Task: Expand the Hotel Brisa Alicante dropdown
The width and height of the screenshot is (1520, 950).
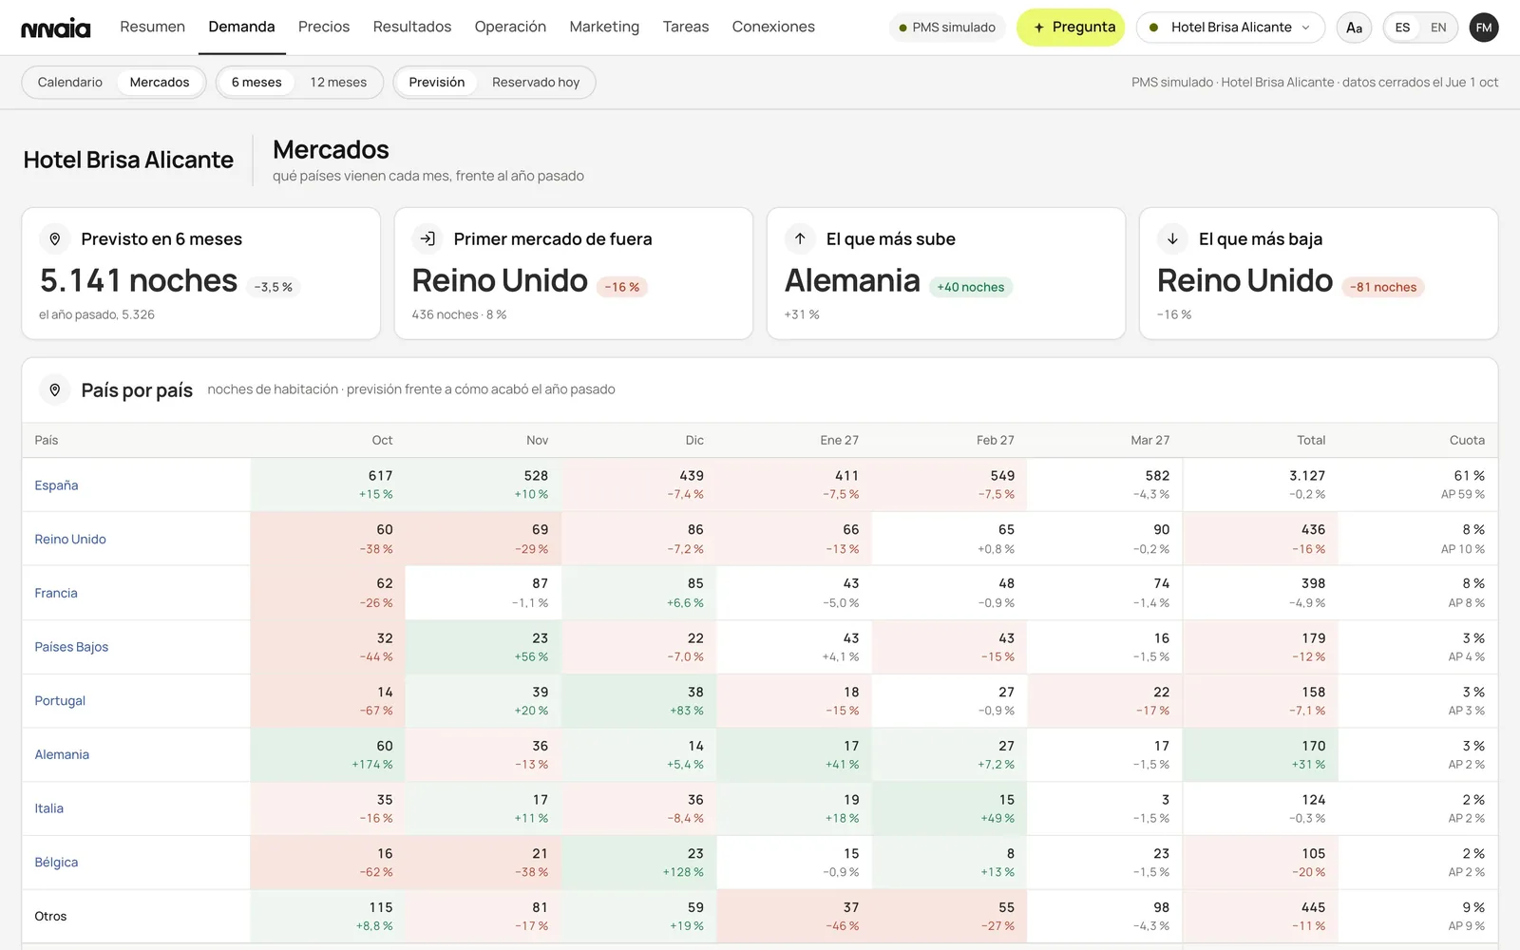Action: (x=1230, y=28)
